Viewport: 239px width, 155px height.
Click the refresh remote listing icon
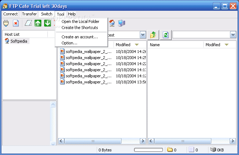166,35
